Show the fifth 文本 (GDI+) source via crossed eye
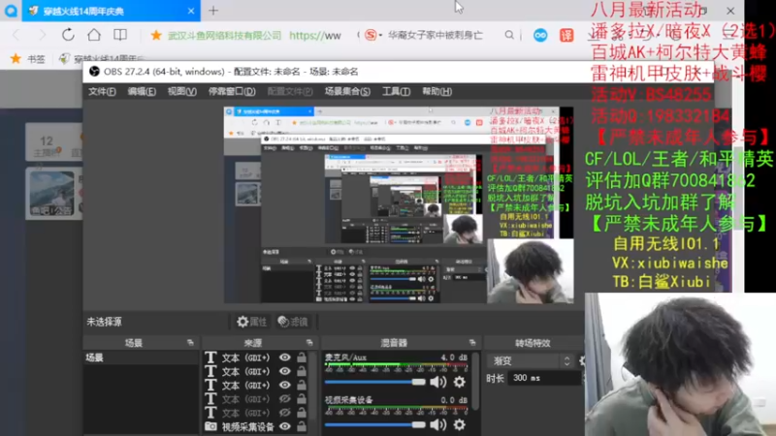The height and width of the screenshot is (436, 776). (284, 413)
